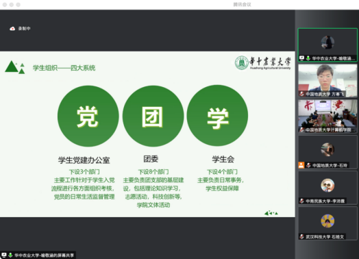
Task: Click the green 党 circle on the slide
Action: coord(88,116)
